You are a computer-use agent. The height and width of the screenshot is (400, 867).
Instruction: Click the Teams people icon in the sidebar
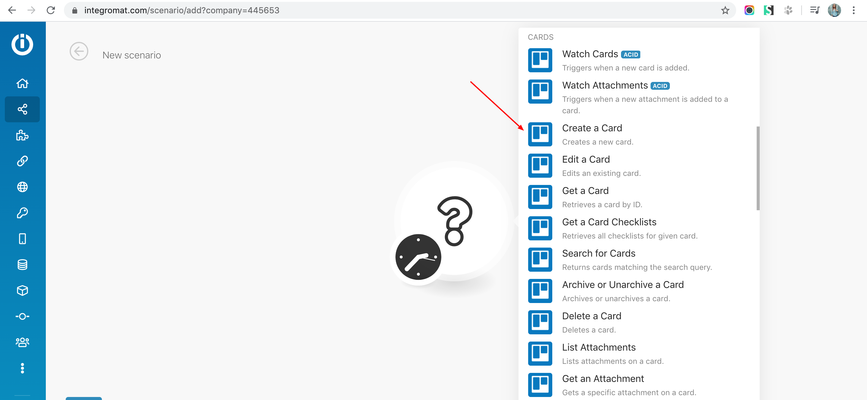tap(22, 342)
